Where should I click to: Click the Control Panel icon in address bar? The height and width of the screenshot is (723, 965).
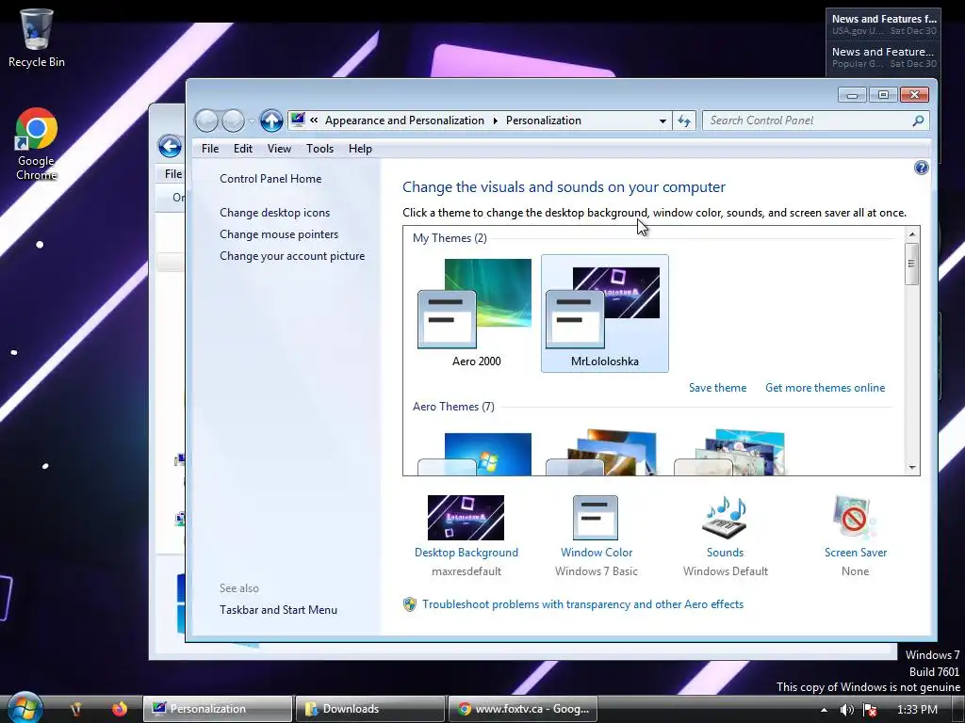(x=298, y=120)
